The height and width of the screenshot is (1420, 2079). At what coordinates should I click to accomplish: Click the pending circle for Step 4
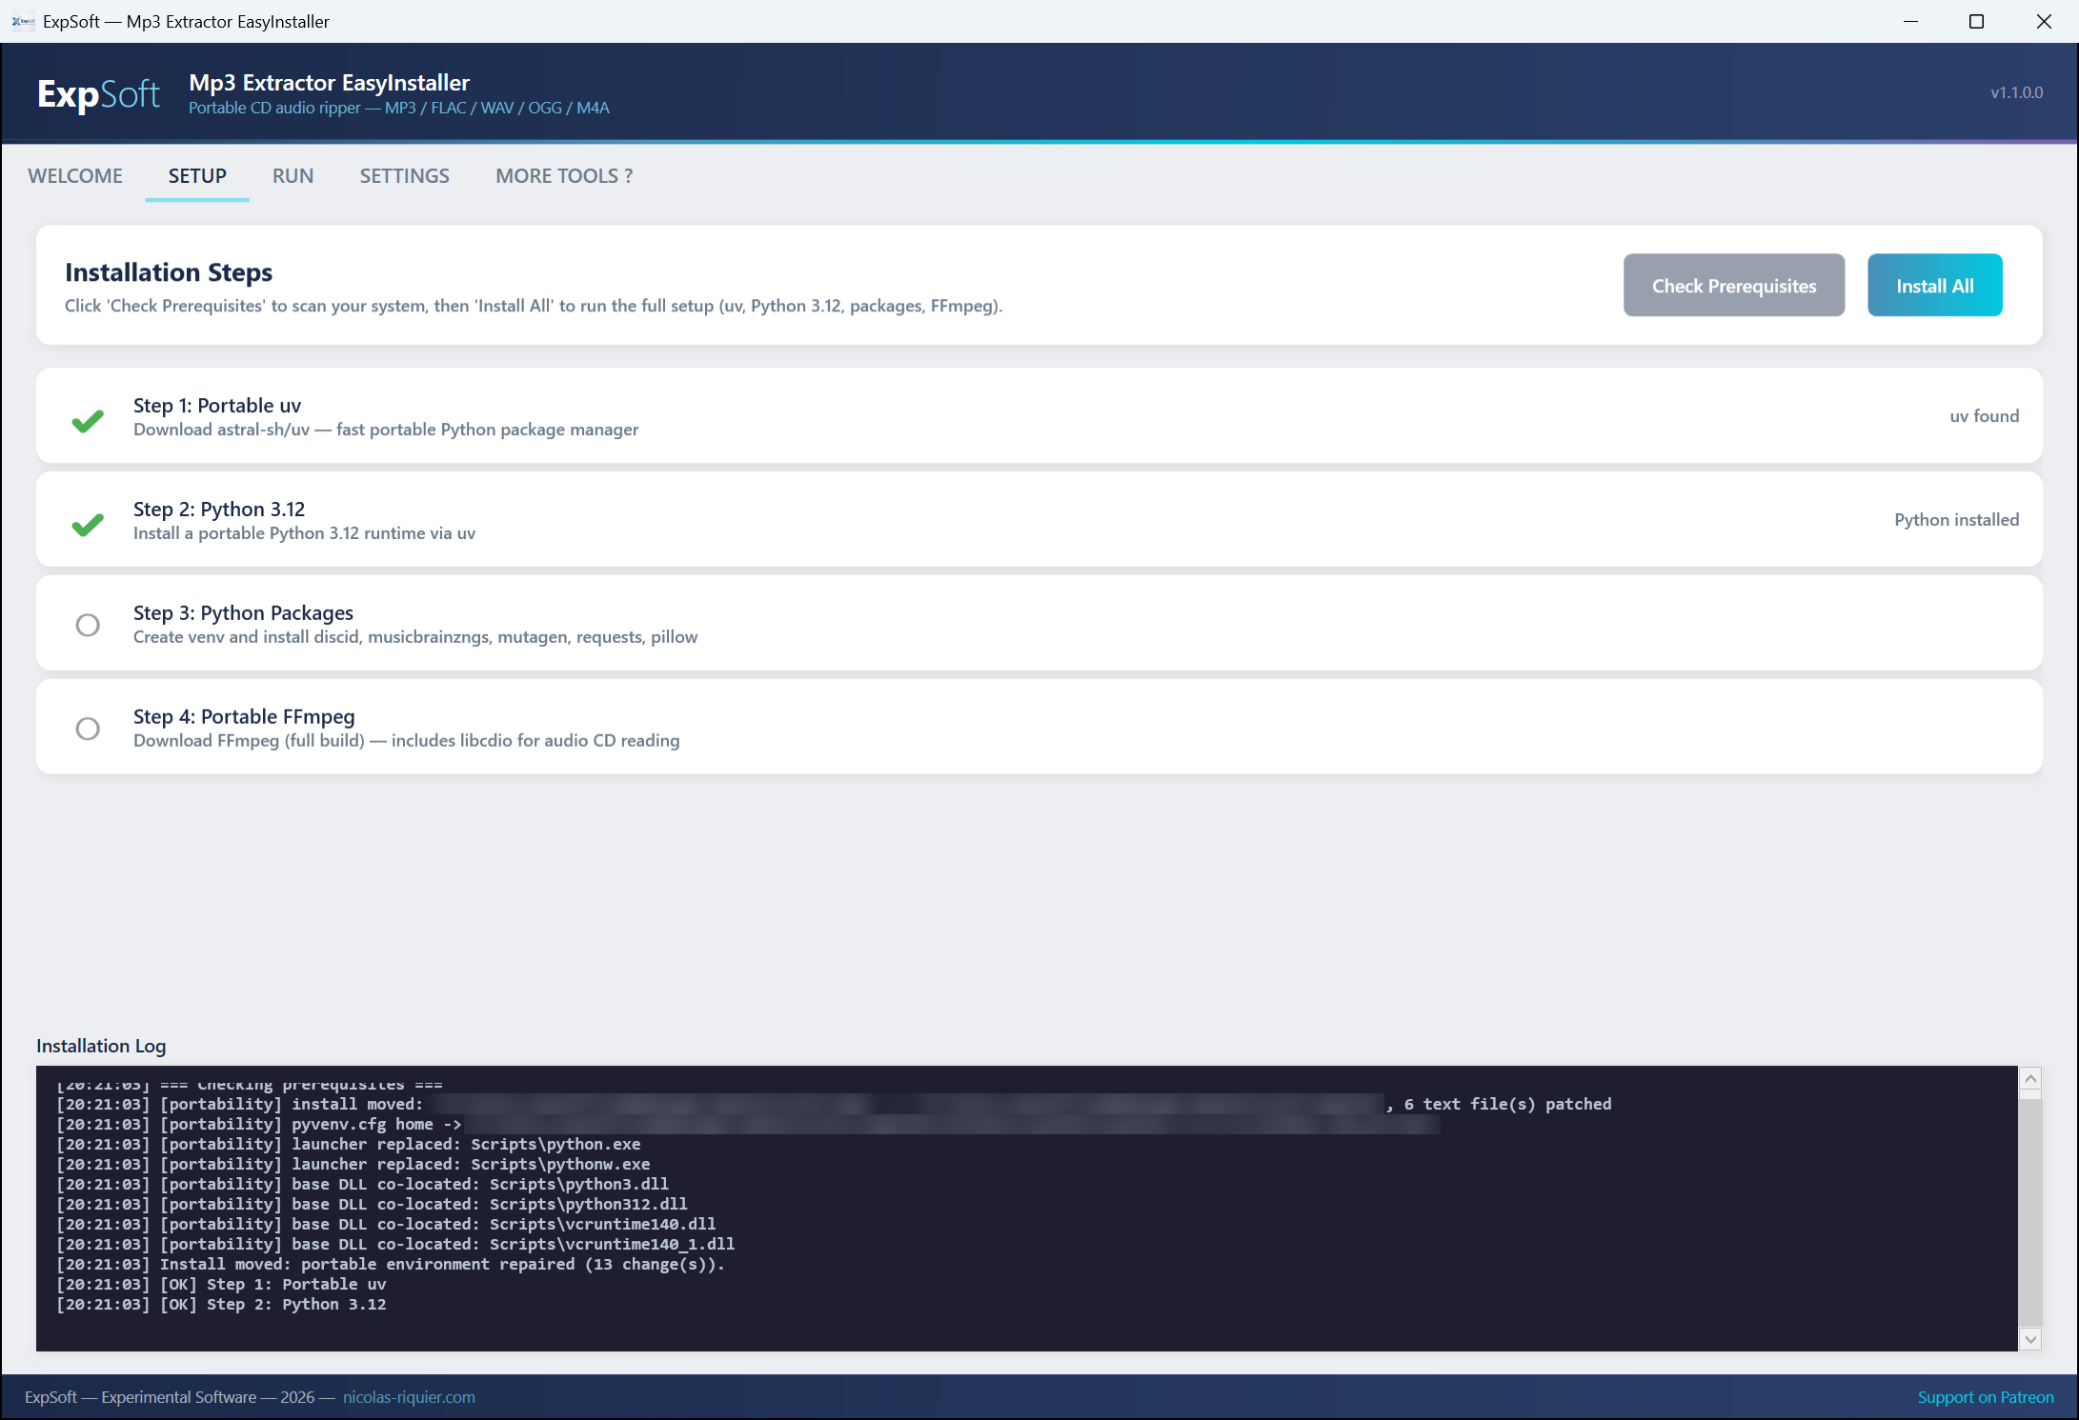point(88,729)
